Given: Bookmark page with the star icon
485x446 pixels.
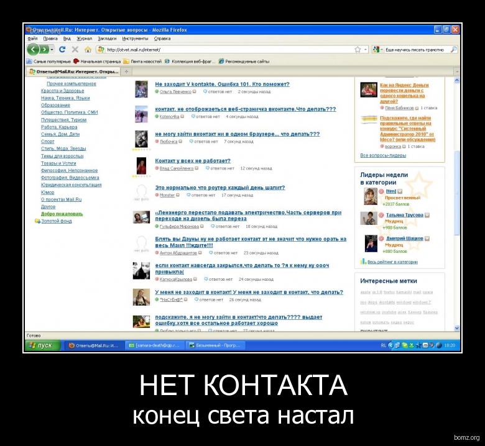Looking at the screenshot, I should [358, 50].
